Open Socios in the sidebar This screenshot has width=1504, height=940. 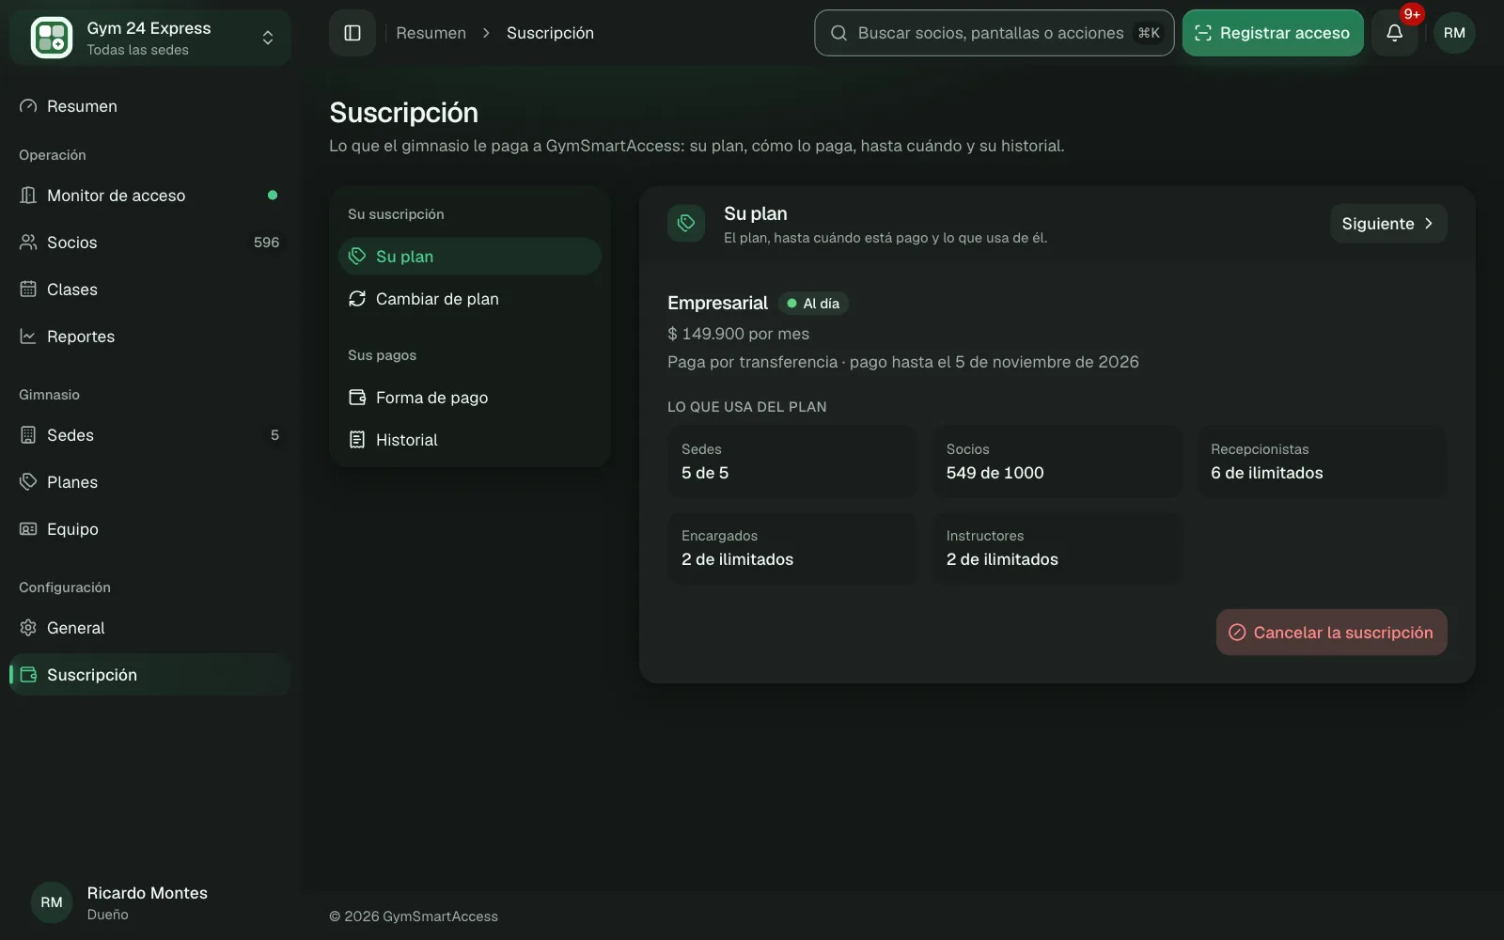(x=150, y=243)
